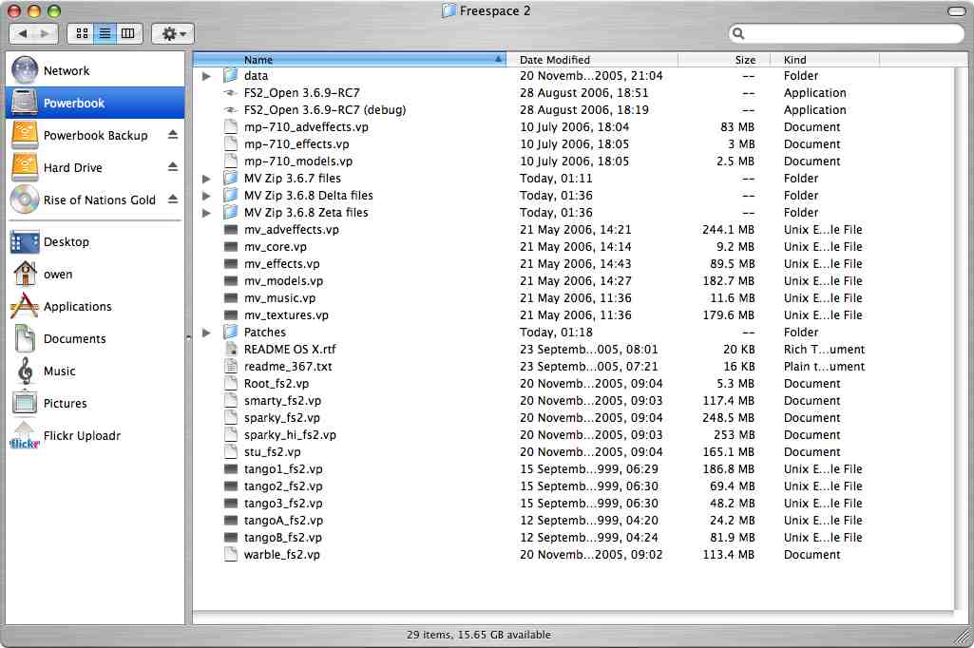The image size is (974, 648).
Task: Select tango2_fs2.vp file
Action: pyautogui.click(x=283, y=486)
